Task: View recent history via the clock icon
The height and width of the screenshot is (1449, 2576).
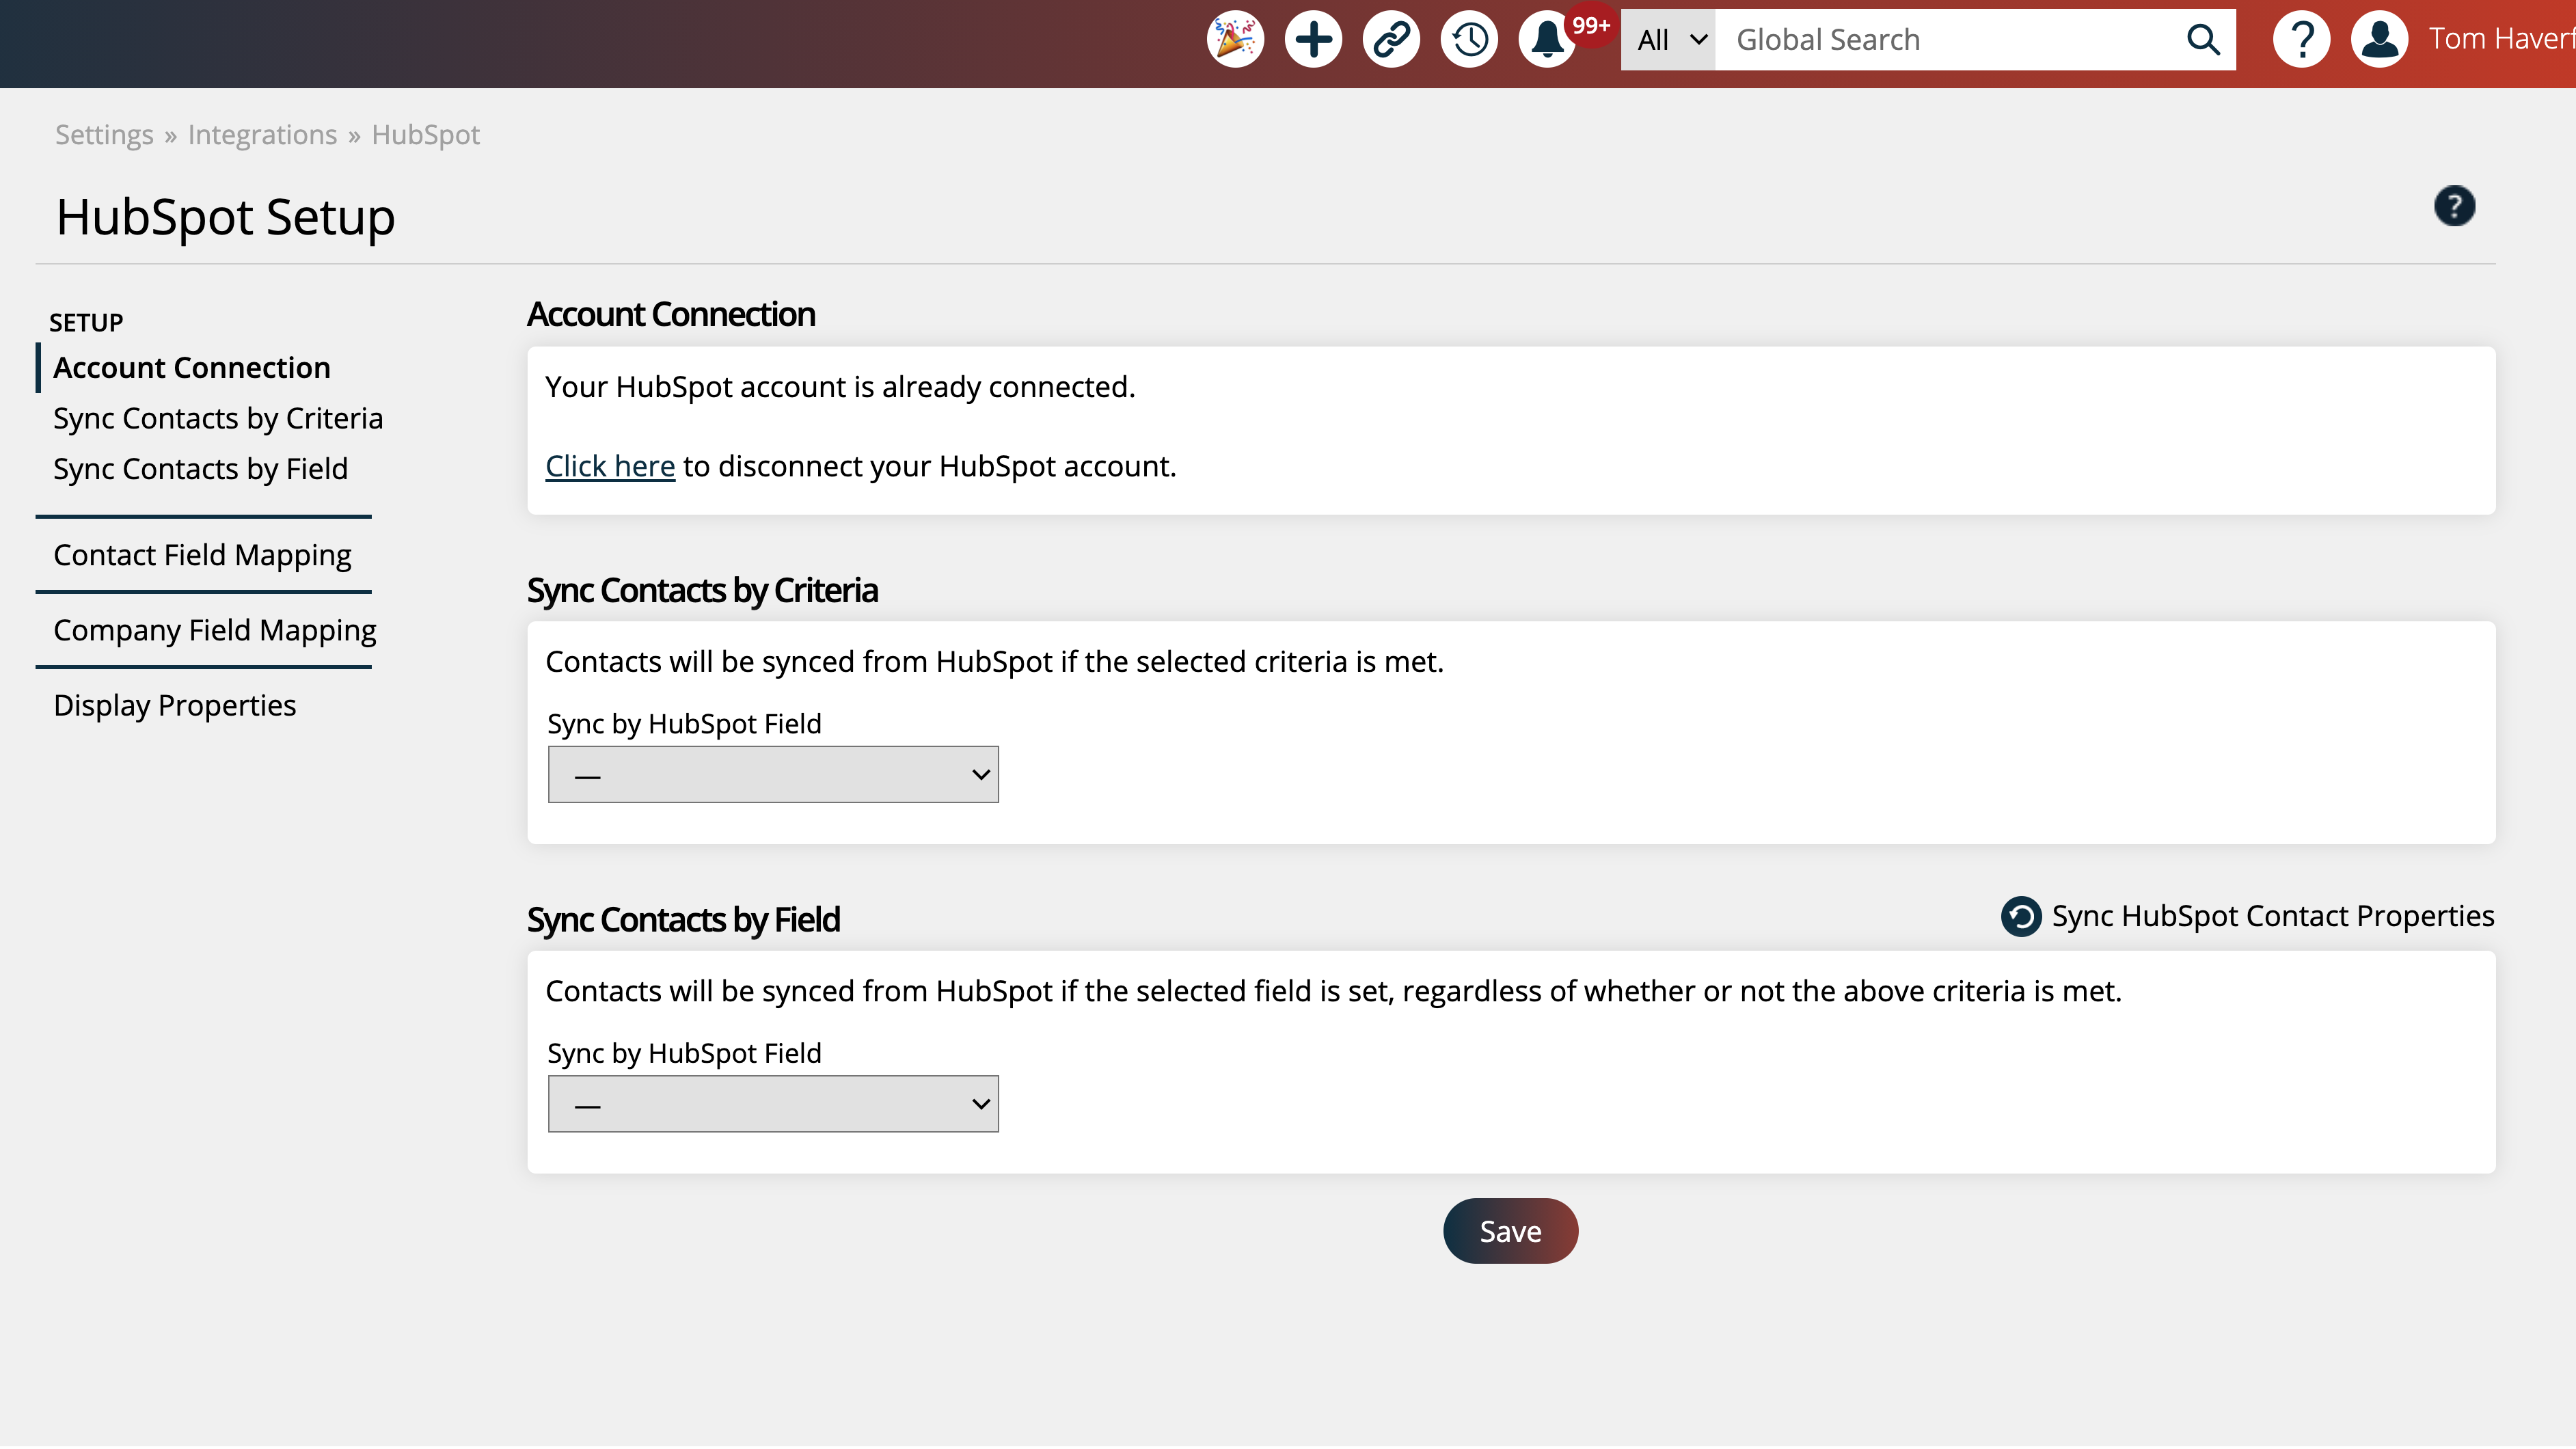Action: (x=1469, y=39)
